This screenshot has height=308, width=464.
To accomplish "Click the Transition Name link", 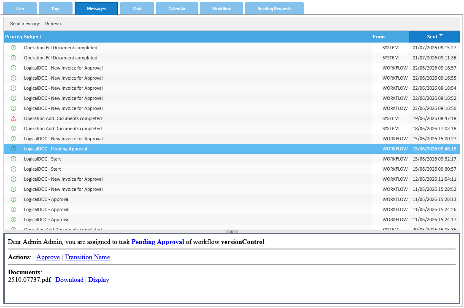I will [x=87, y=257].
